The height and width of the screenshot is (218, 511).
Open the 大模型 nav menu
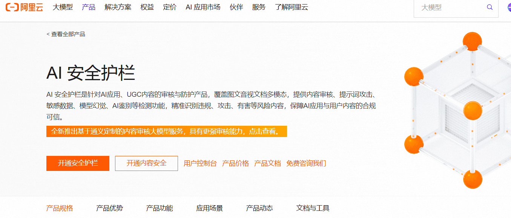coord(63,7)
